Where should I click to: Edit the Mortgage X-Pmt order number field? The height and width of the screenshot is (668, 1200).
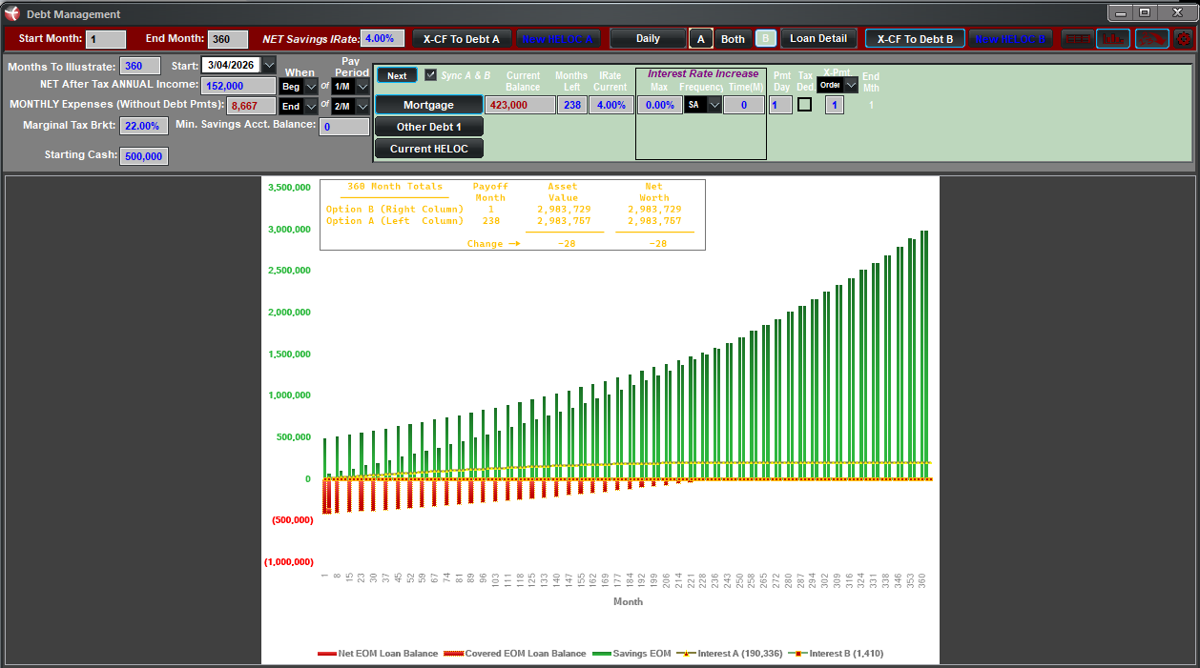tap(835, 105)
